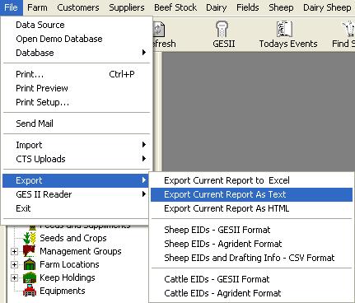The height and width of the screenshot is (303, 355).
Task: Click the Seeds and Crops icon
Action: [30, 238]
